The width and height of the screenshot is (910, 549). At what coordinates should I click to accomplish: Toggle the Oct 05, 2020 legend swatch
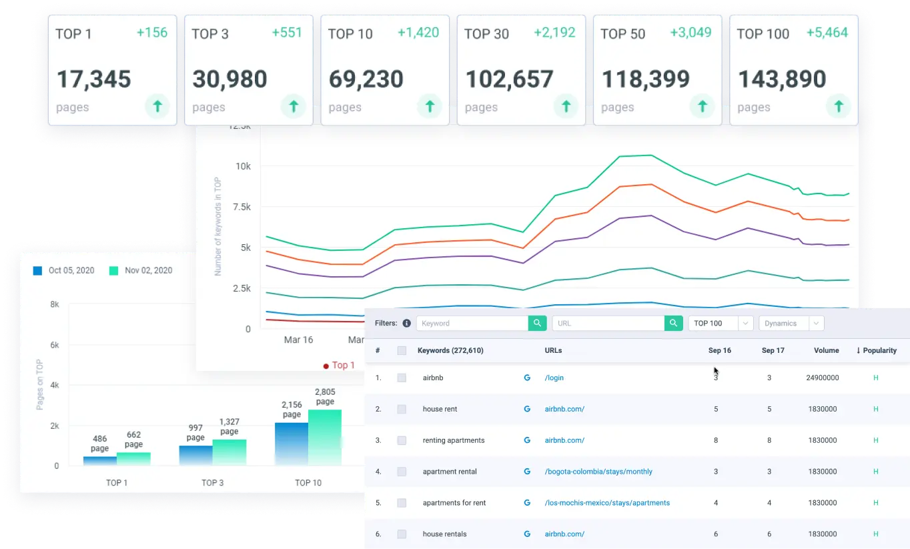point(38,271)
